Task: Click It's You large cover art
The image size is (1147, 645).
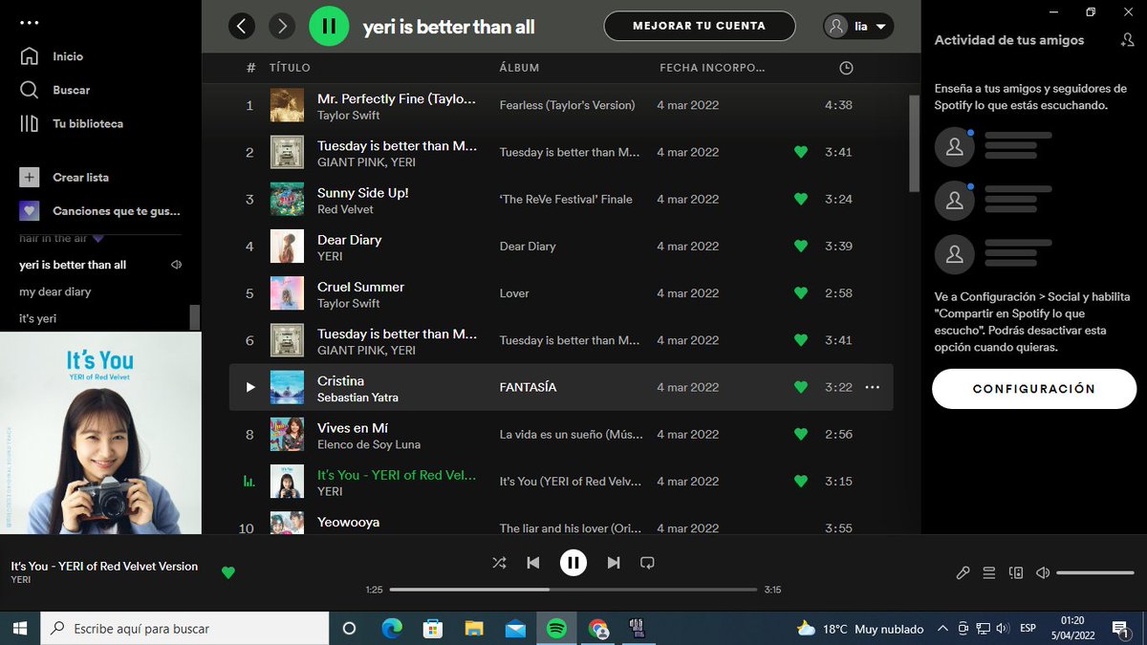Action: click(x=100, y=433)
